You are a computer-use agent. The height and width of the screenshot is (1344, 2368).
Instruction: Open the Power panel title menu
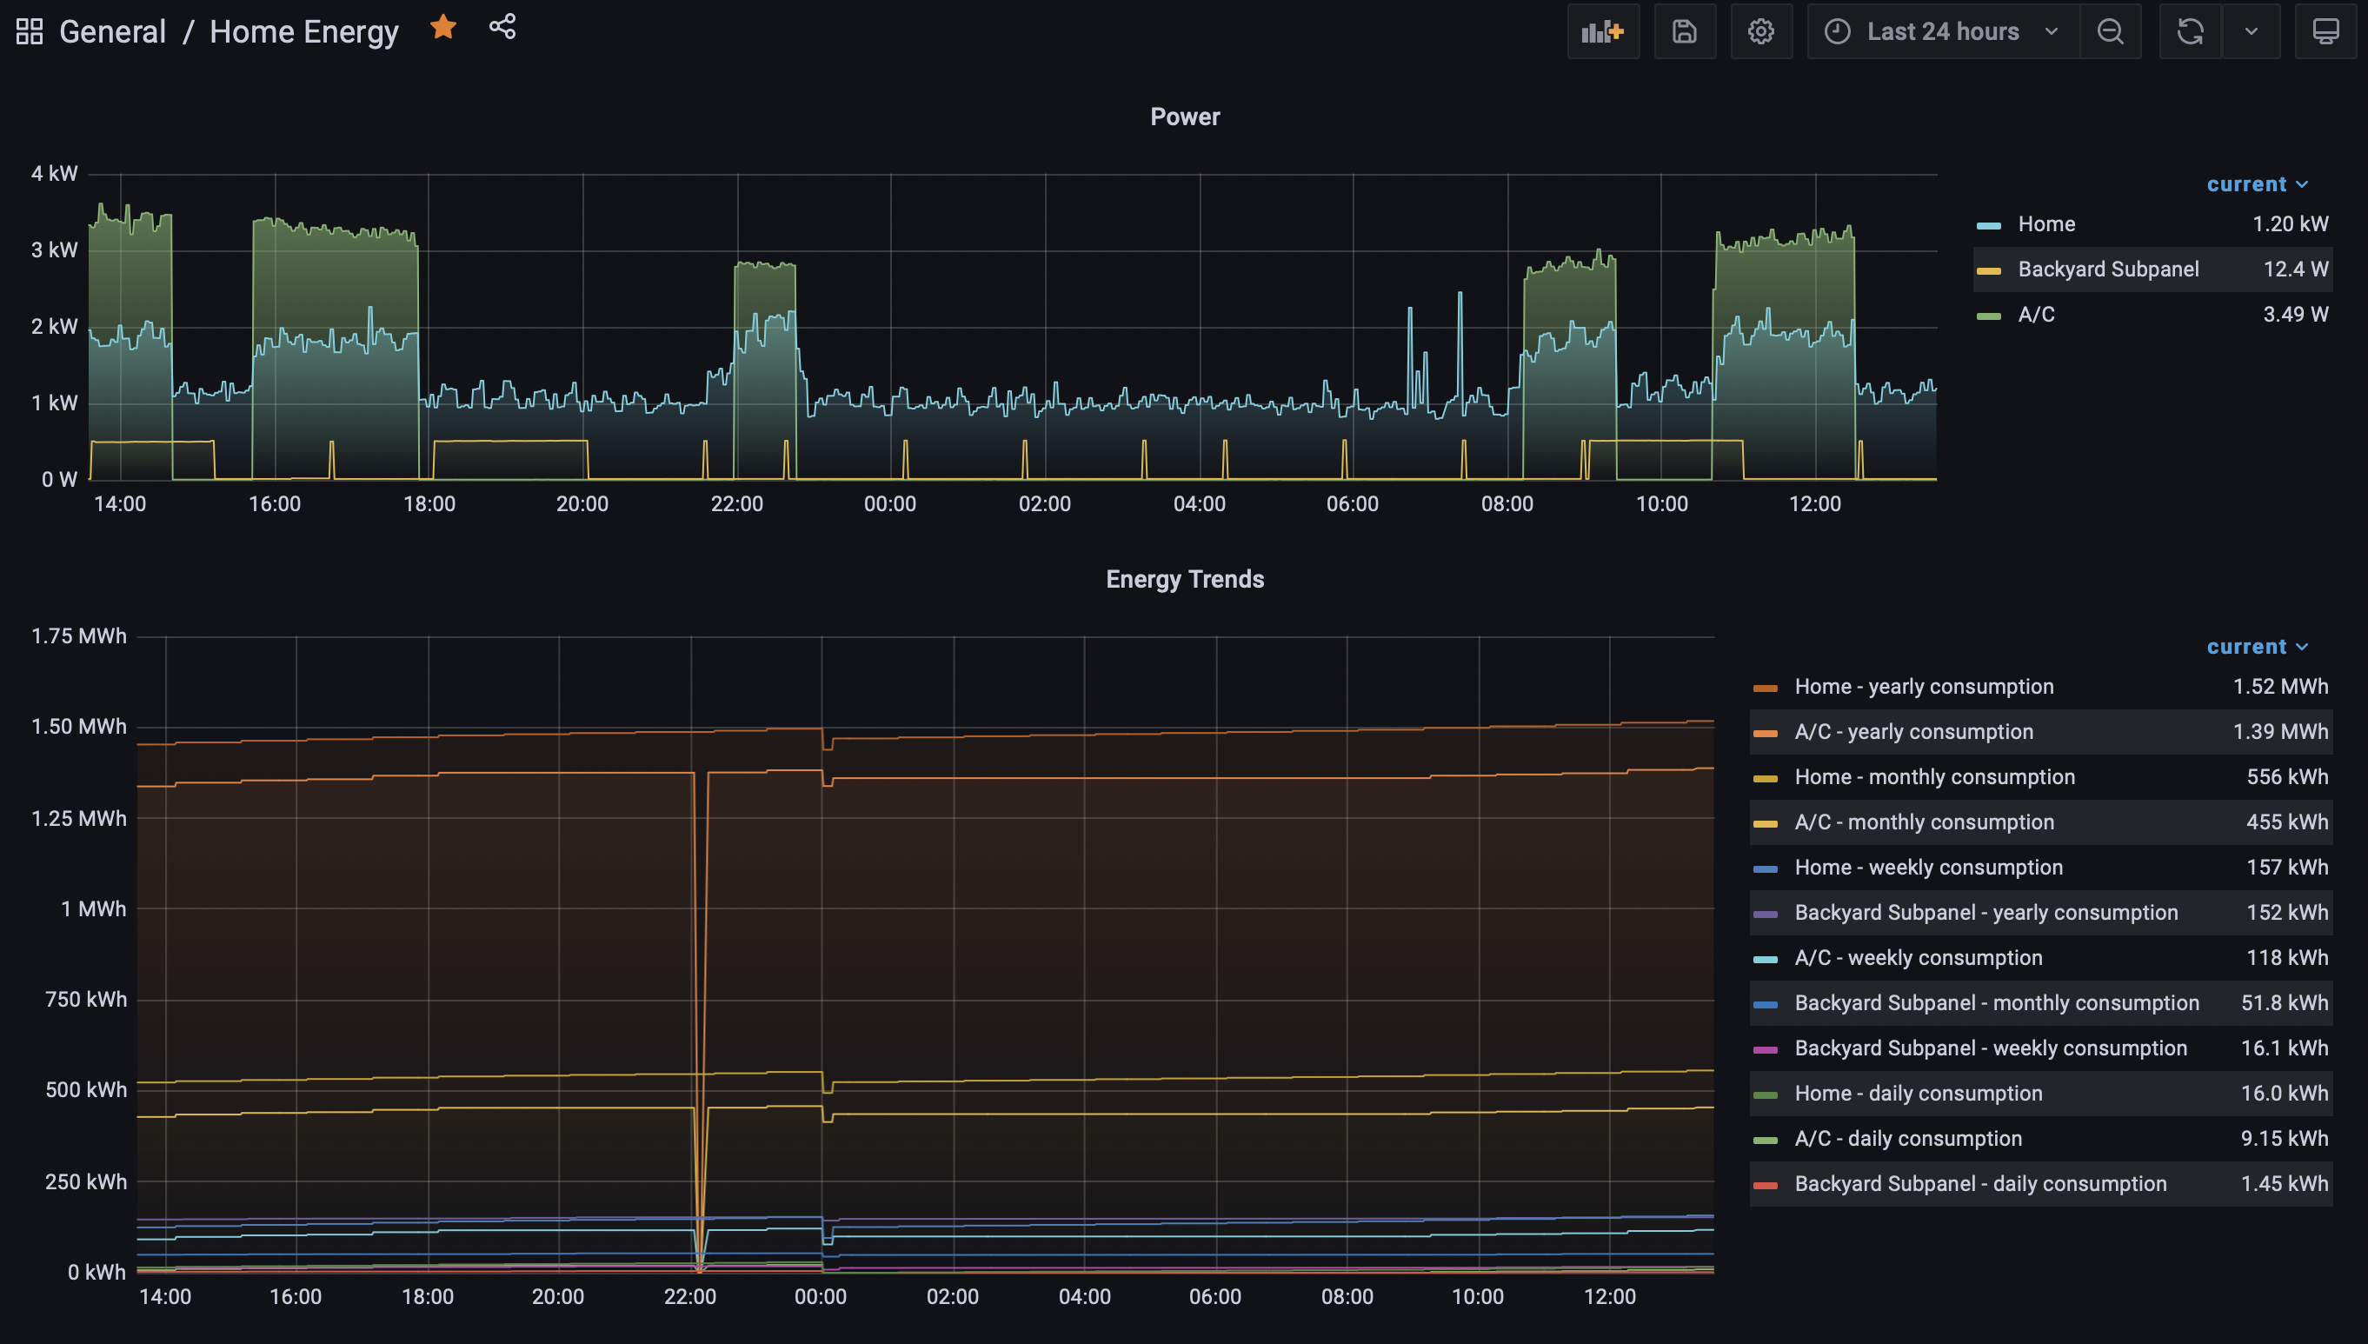pyautogui.click(x=1185, y=117)
